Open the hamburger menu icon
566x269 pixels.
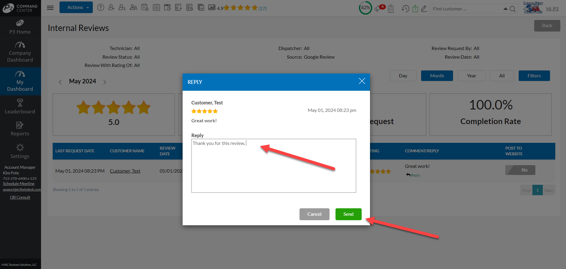pyautogui.click(x=50, y=8)
